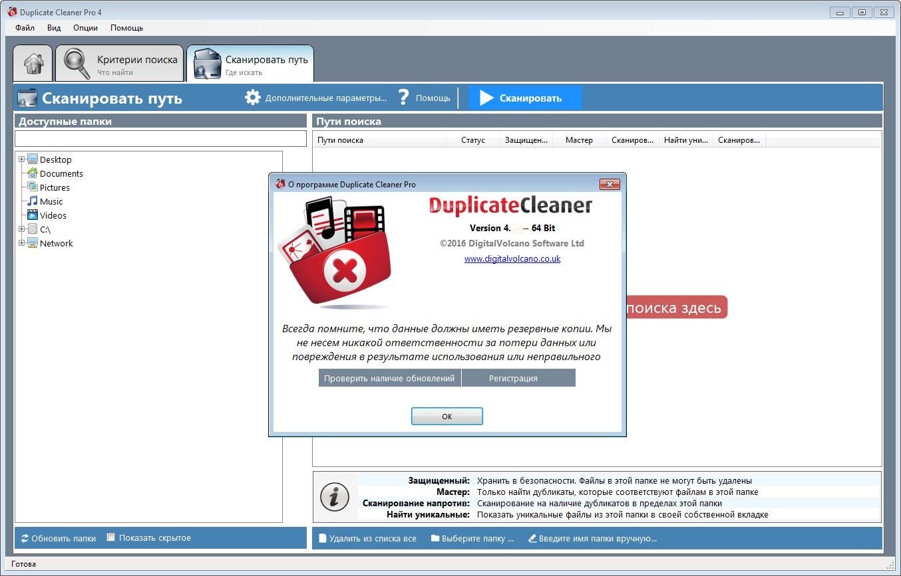Viewport: 901px width, 576px height.
Task: Click the Дополнительные параметры... label
Action: 326,98
